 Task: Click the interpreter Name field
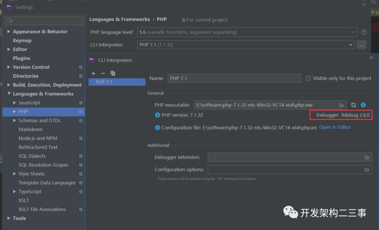(234, 78)
